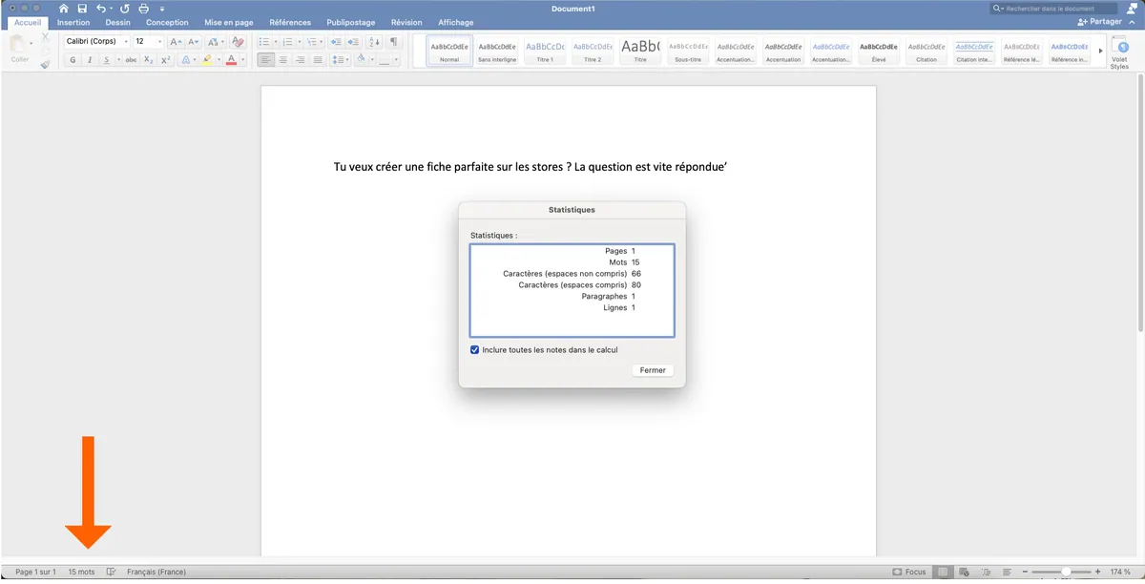Switch to the Conception tab
Screen dimensions: 1145x584
[x=167, y=22]
